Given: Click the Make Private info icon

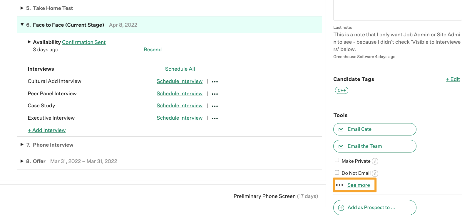Looking at the screenshot, I should (375, 161).
